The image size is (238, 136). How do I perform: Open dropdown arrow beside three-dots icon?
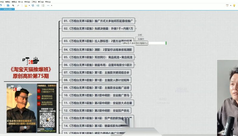(x=51, y=6)
